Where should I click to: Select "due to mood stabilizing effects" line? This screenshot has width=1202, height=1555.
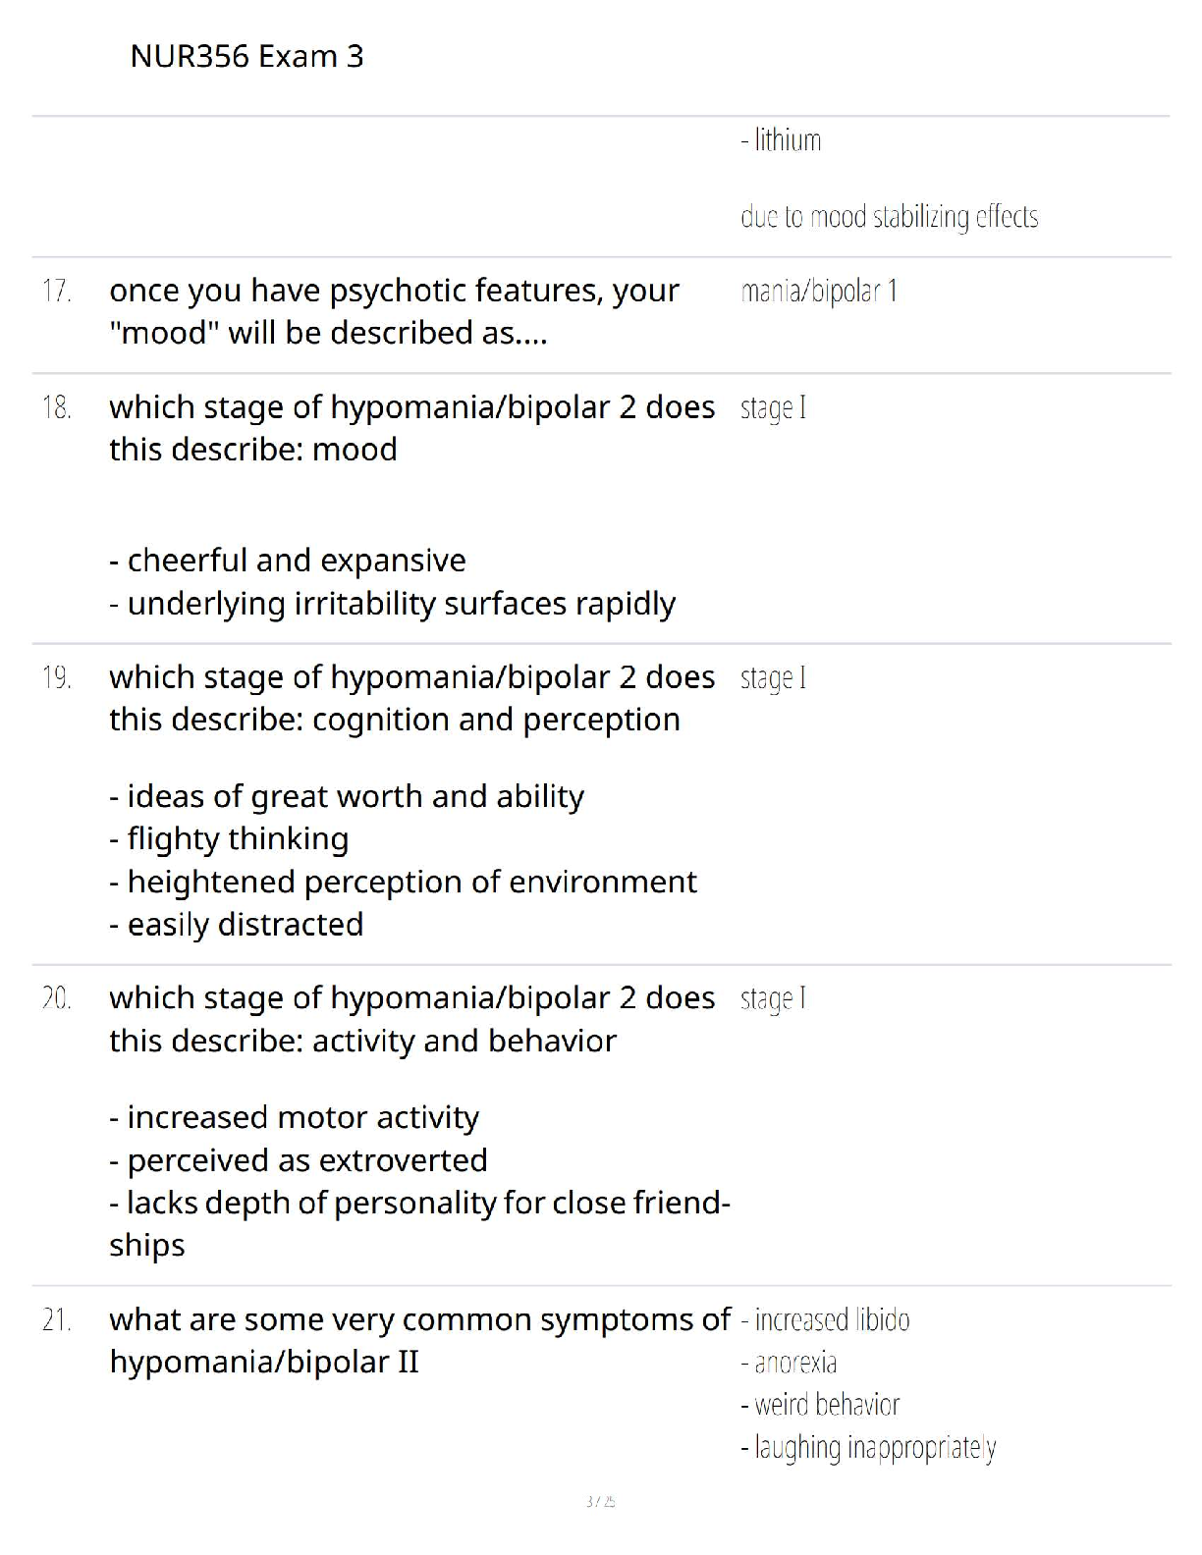coord(889,216)
